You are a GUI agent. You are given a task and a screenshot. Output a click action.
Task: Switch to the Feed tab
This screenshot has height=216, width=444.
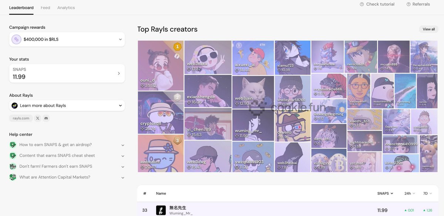click(46, 8)
